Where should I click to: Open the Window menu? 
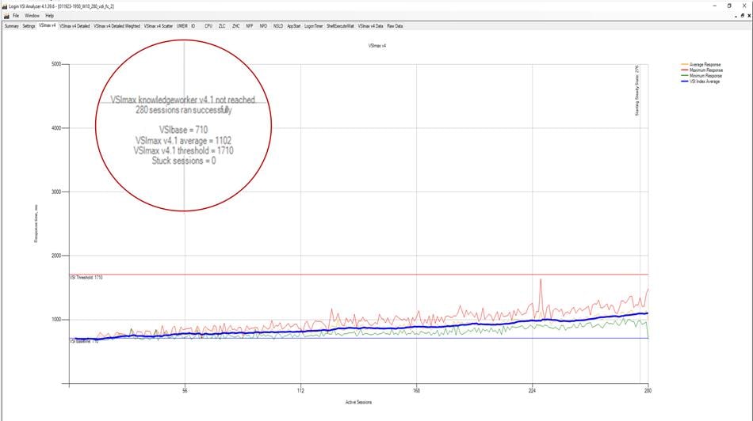coord(32,16)
